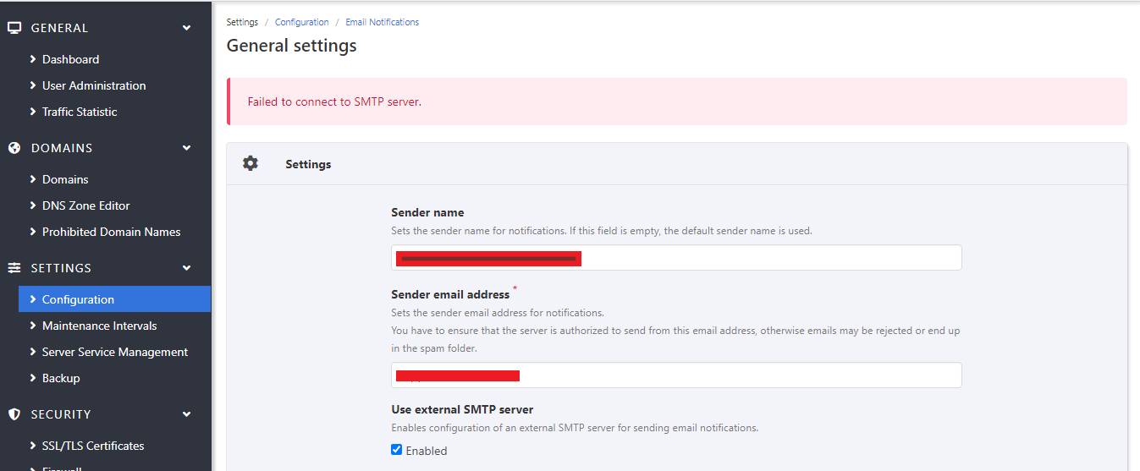Collapse the Security section chevron
Viewport: 1140px width, 471px height.
click(187, 414)
